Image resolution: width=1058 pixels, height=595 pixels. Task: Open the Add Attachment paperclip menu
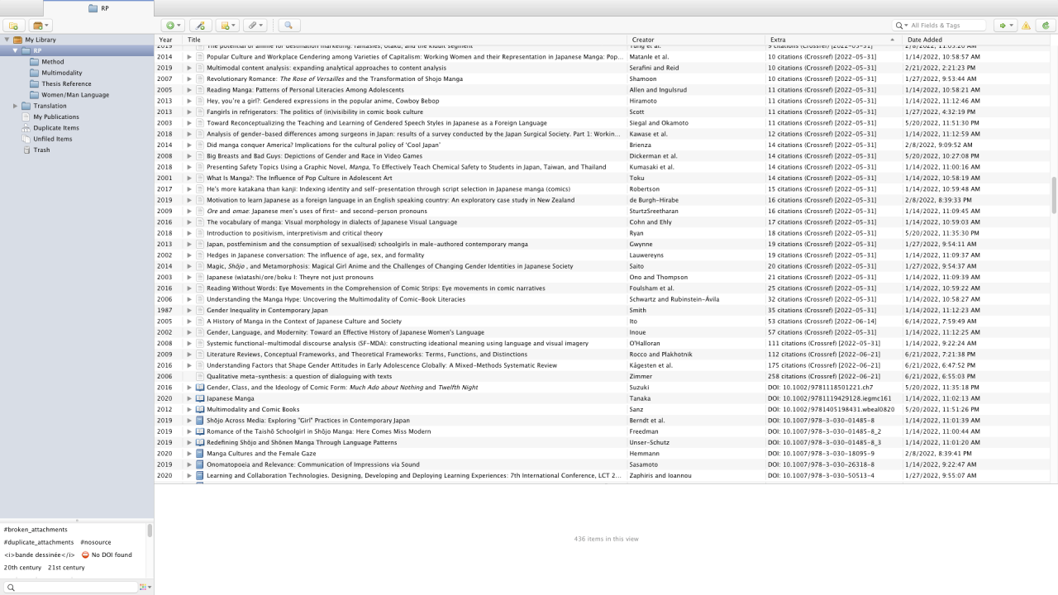click(255, 26)
